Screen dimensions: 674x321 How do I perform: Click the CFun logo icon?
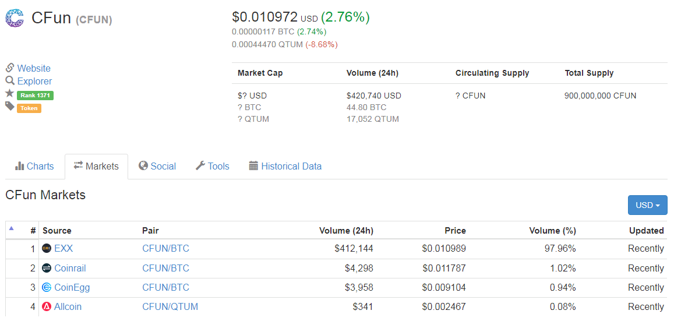15,18
